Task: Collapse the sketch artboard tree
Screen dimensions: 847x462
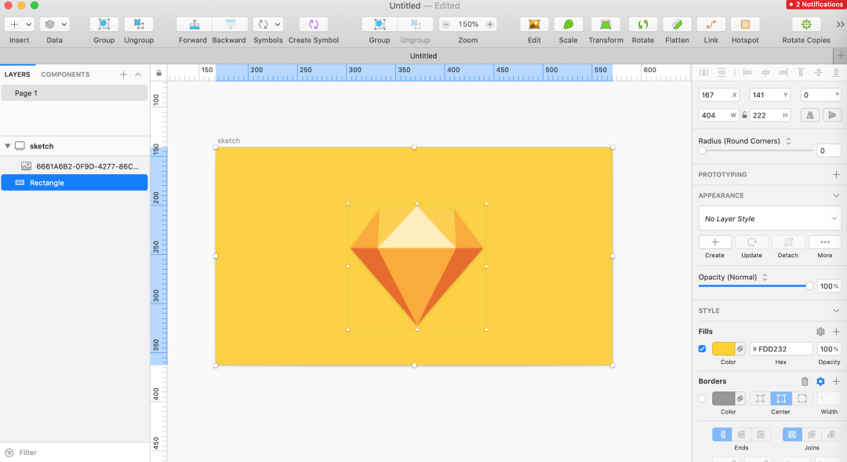Action: tap(8, 146)
